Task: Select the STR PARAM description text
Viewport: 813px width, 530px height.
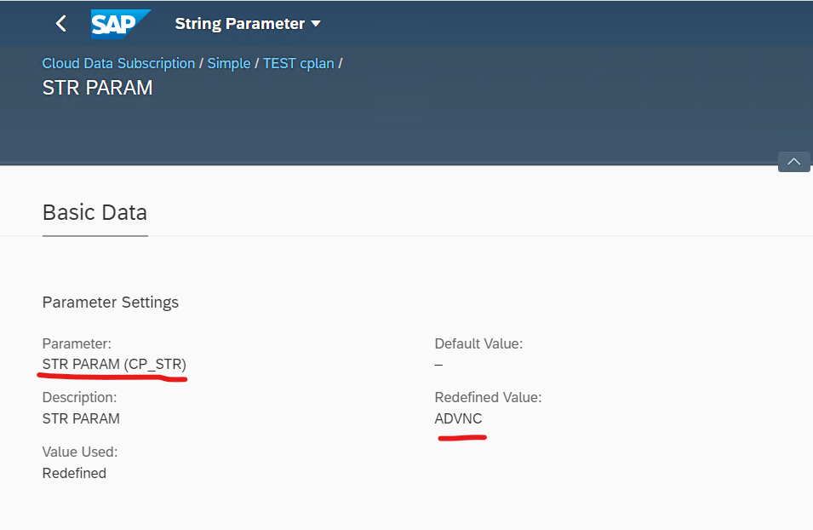Action: [x=81, y=418]
